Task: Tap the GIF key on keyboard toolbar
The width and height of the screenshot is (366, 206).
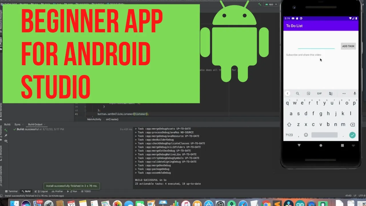Action: [x=319, y=94]
